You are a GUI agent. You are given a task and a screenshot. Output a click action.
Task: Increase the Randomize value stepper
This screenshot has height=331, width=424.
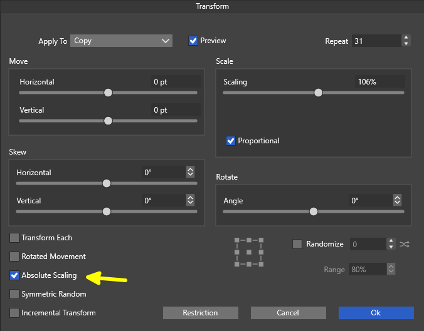pos(391,241)
